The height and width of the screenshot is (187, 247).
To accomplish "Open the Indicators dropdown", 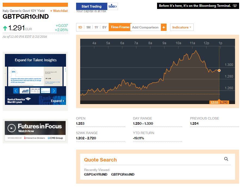I will pyautogui.click(x=182, y=27).
